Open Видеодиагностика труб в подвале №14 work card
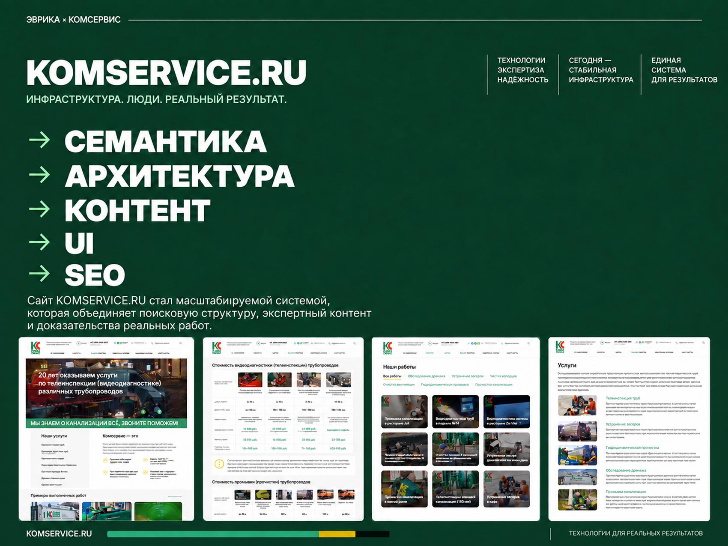The width and height of the screenshot is (728, 546). click(x=455, y=412)
